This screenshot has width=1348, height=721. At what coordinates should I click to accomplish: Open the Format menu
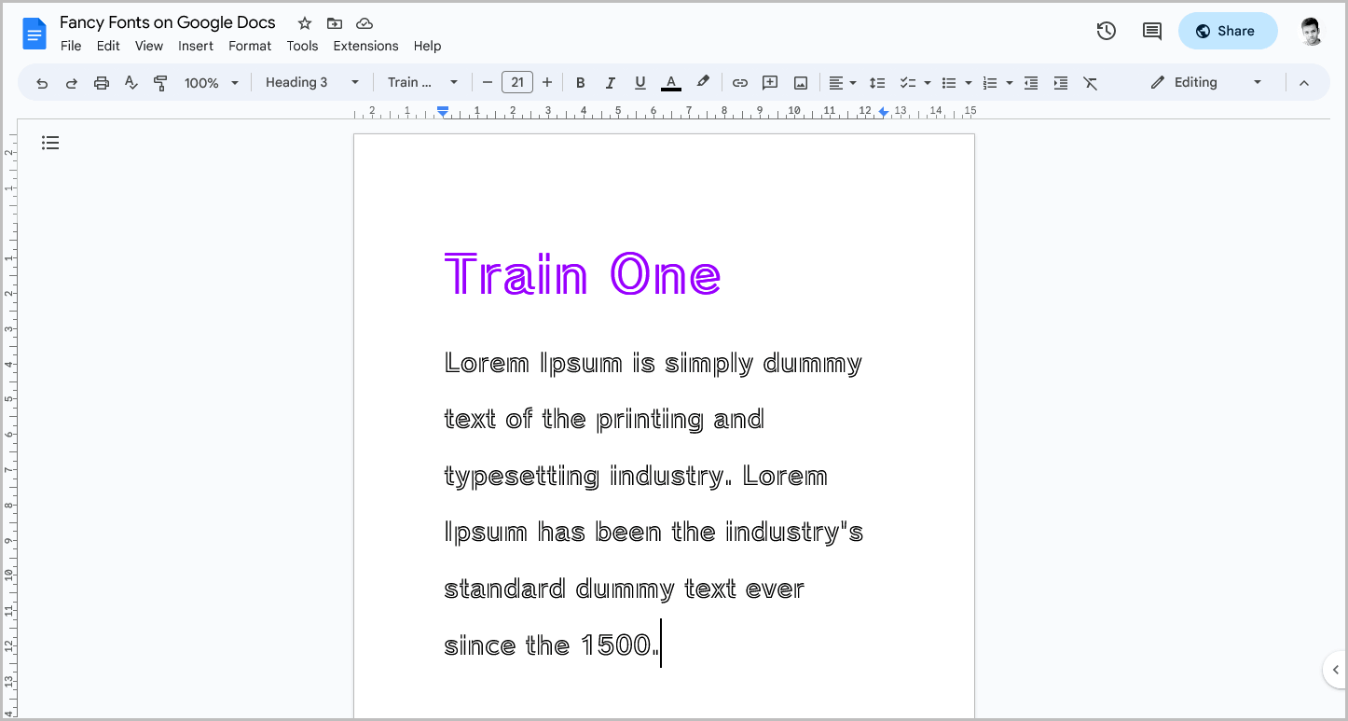click(x=250, y=46)
